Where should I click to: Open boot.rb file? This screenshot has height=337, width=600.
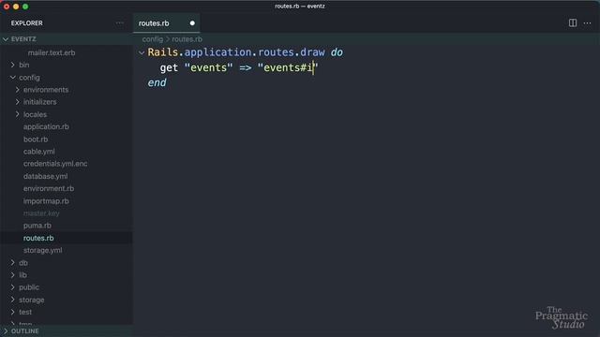(36, 139)
